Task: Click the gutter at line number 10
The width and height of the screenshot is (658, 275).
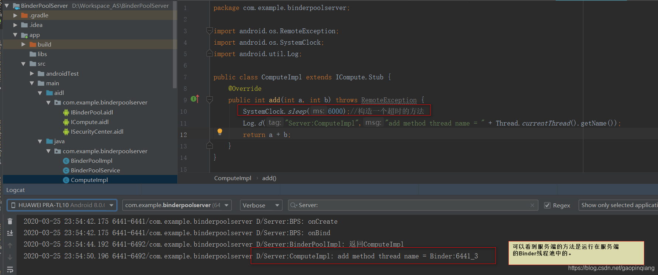Action: 184,111
